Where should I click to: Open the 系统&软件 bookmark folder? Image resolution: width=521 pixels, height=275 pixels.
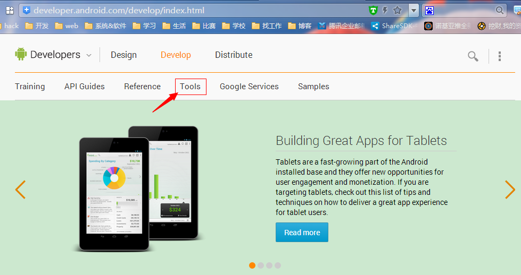[x=106, y=26]
